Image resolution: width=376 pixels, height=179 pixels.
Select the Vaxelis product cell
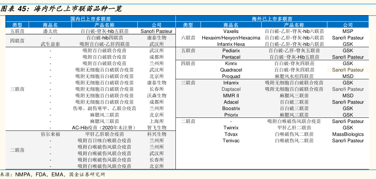[231, 31]
